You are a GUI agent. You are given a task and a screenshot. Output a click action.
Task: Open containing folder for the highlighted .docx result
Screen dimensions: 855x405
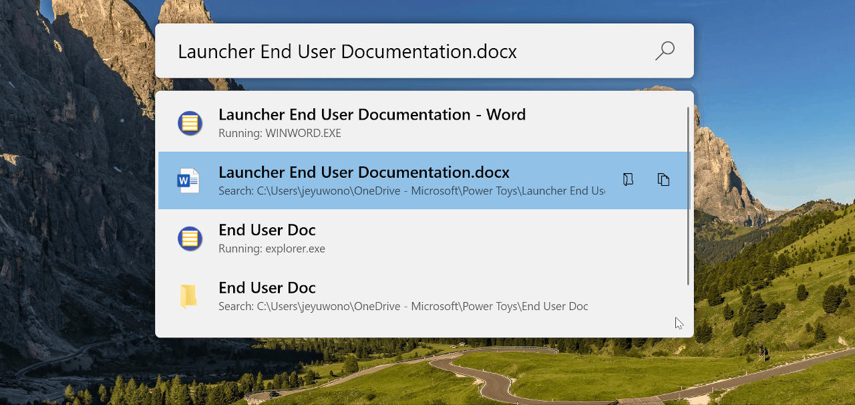(x=628, y=179)
